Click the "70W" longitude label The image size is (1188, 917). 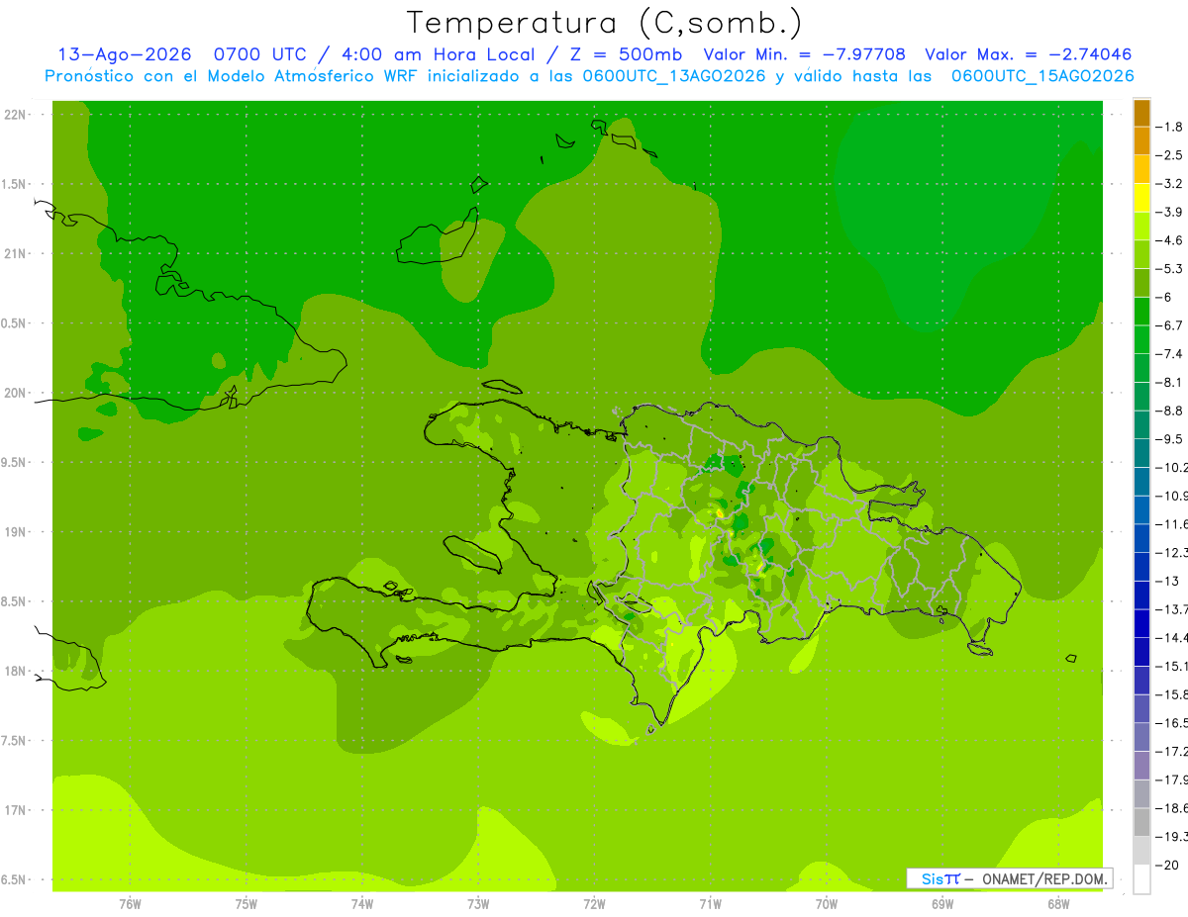click(x=826, y=904)
